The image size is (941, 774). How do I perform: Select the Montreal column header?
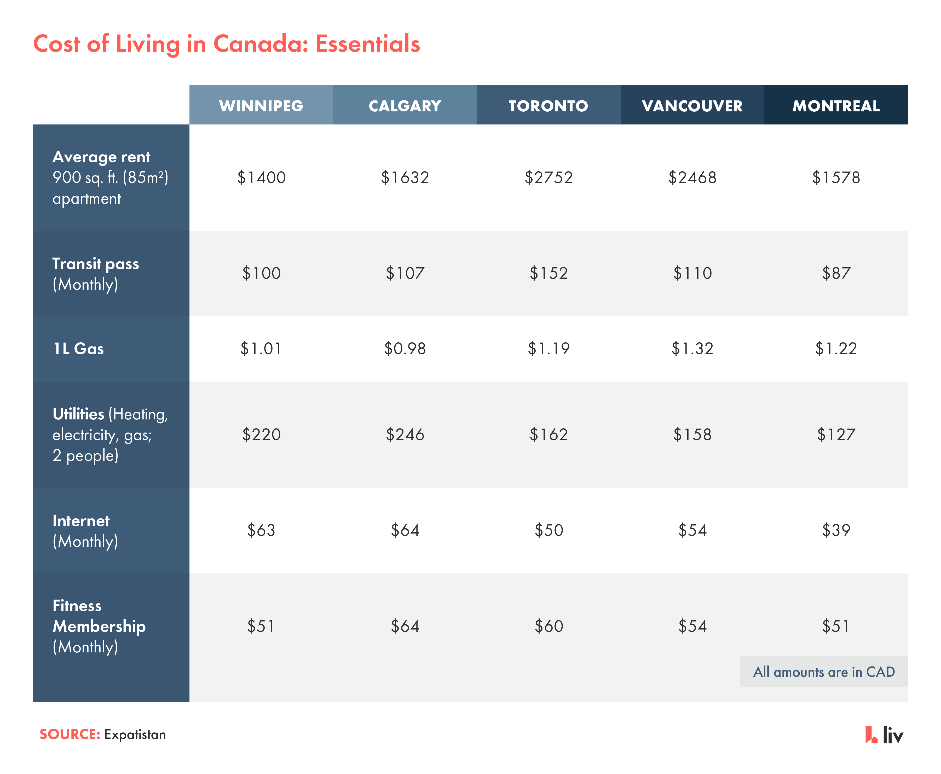836,105
